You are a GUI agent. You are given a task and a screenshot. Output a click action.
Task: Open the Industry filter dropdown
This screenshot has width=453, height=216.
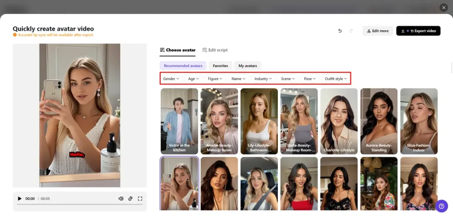tap(263, 79)
